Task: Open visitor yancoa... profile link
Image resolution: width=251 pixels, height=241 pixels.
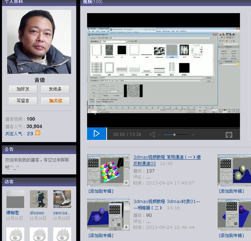Action: click(62, 213)
